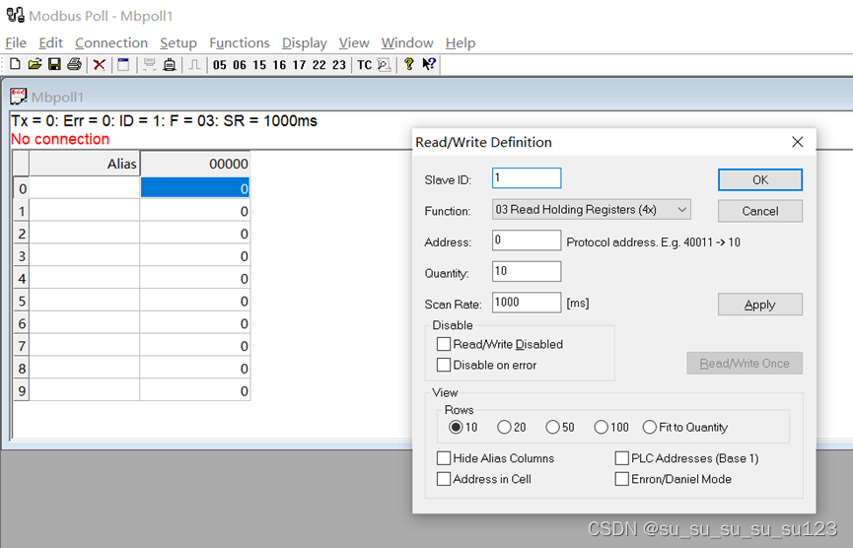This screenshot has width=853, height=548.
Task: Expand the Function dropdown list
Action: [681, 210]
